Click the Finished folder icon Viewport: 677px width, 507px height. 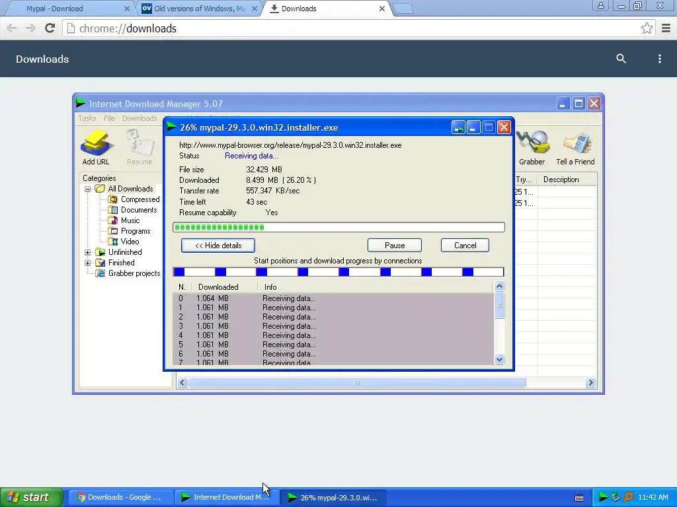100,263
